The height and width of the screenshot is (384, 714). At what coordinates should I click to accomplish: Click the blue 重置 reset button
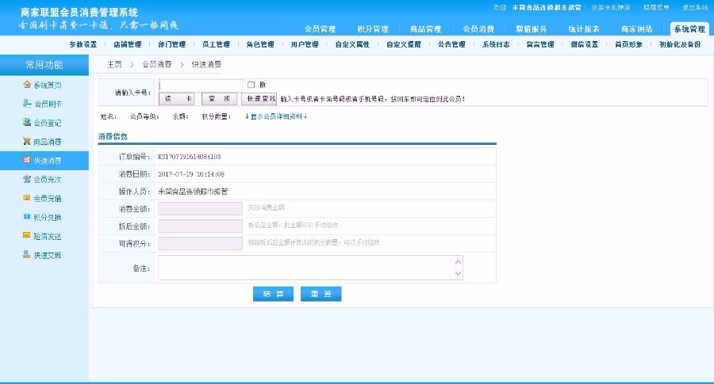[321, 294]
